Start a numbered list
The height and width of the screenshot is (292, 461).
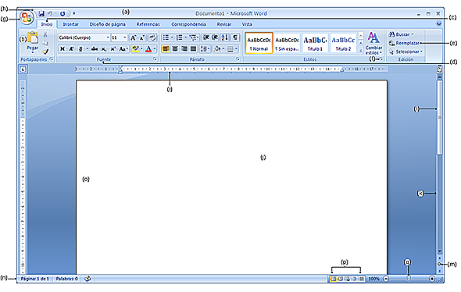[x=180, y=37]
